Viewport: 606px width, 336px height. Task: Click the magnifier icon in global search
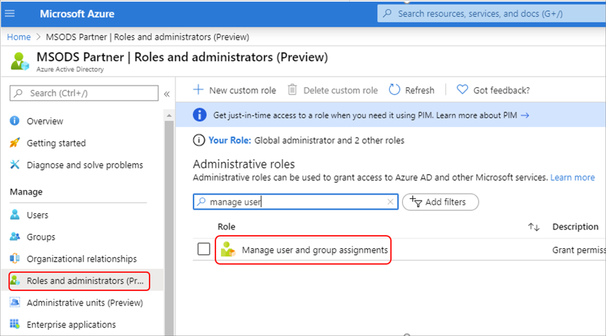(387, 13)
